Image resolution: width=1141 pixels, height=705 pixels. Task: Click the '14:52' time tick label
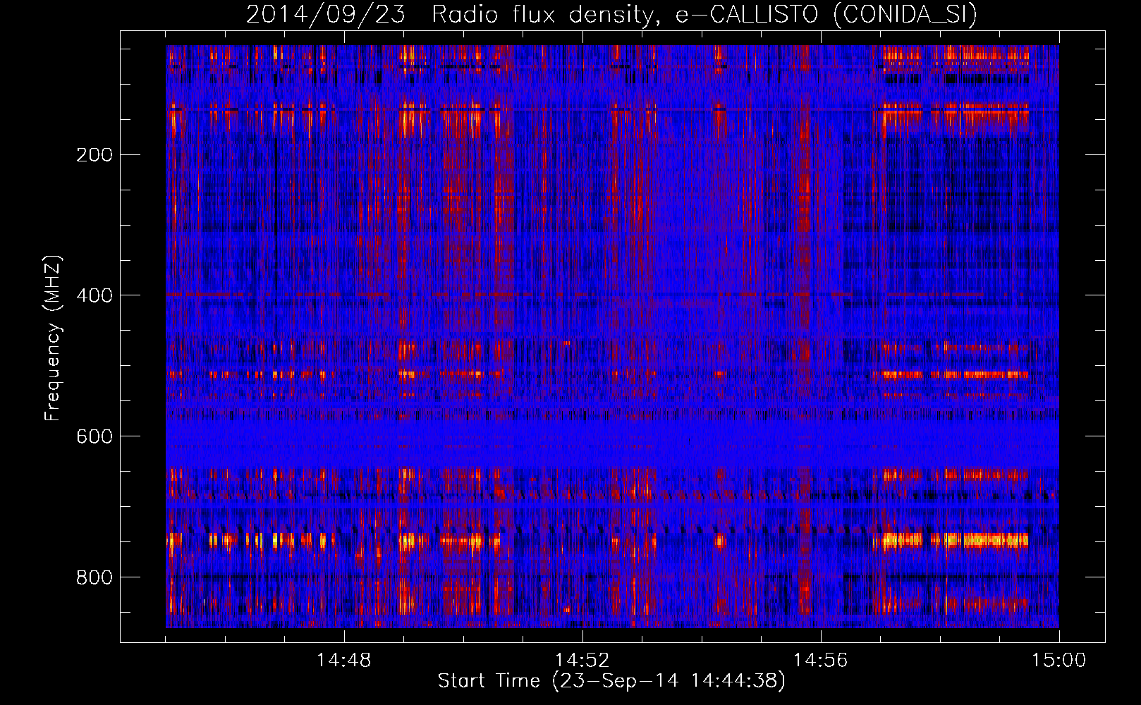(x=582, y=661)
